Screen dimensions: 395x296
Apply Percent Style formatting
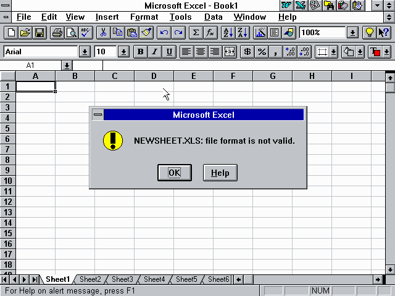point(262,52)
